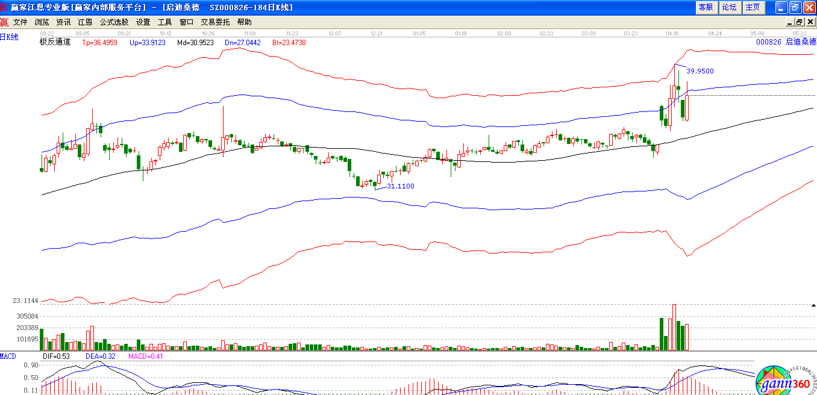Click the 0.90 MACD axis label
Image resolution: width=817 pixels, height=395 pixels.
tap(31, 365)
